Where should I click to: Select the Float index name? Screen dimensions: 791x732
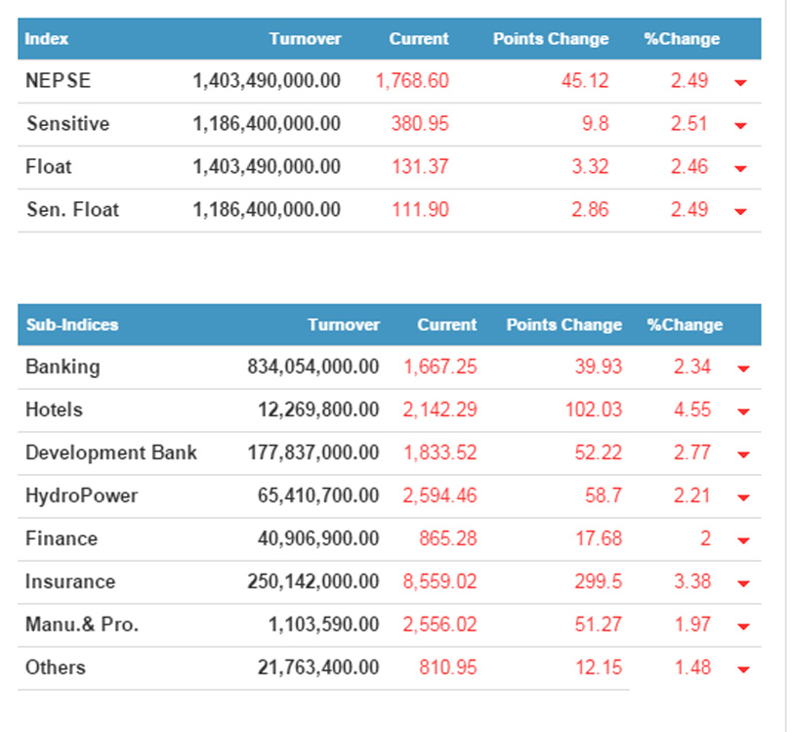[x=49, y=166]
